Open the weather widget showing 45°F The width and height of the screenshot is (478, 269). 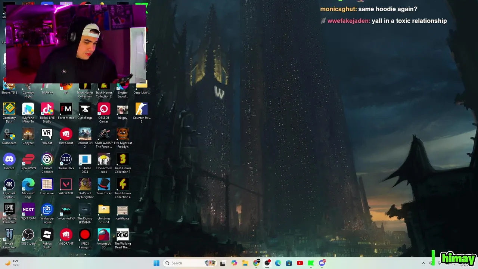(12, 263)
